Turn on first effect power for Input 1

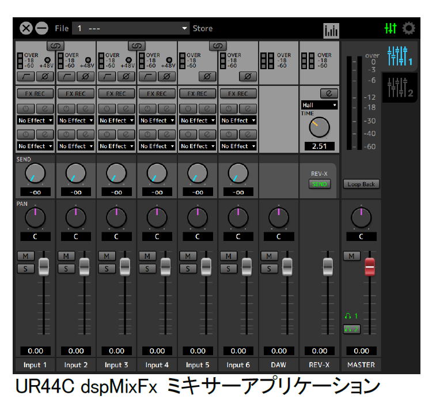point(26,108)
